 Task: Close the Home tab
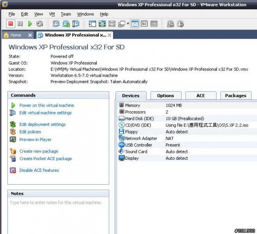coord(30,35)
